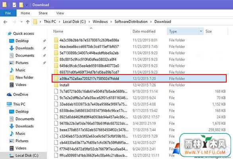Screen dimensions: 233x159
Task: Open Videos under This PC
Action: pyautogui.click(x=21, y=148)
